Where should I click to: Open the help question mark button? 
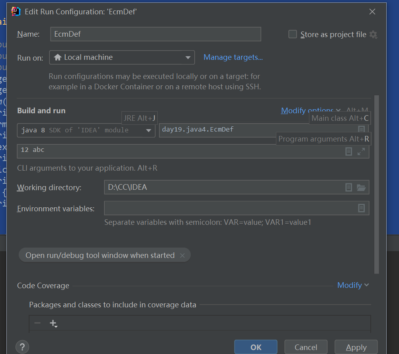click(22, 346)
